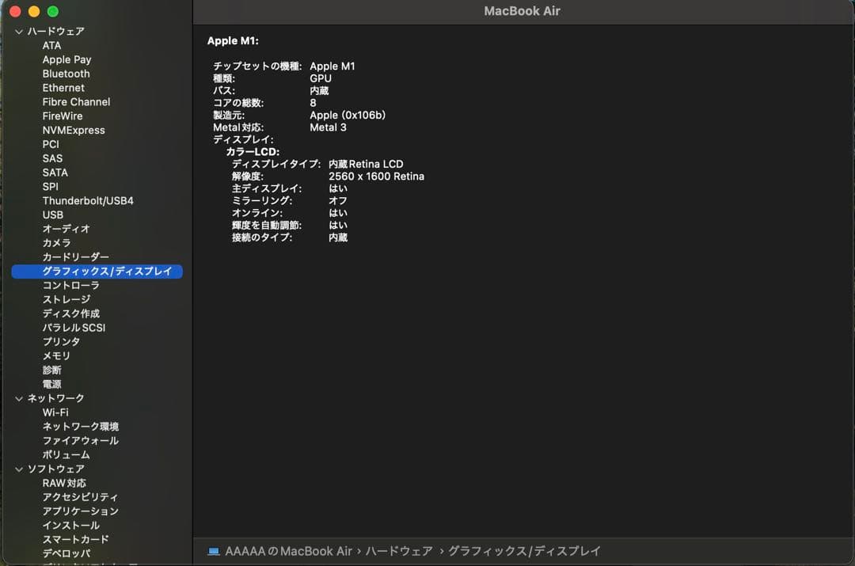View USB device information
Viewport: 855px width, 566px height.
pyautogui.click(x=53, y=215)
